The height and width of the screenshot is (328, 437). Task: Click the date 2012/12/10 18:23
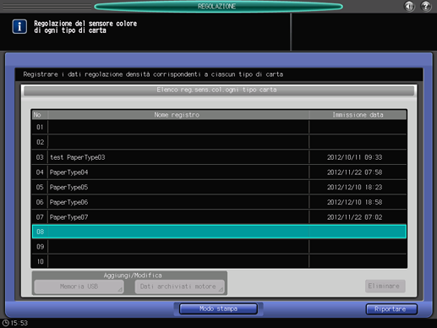coord(354,187)
